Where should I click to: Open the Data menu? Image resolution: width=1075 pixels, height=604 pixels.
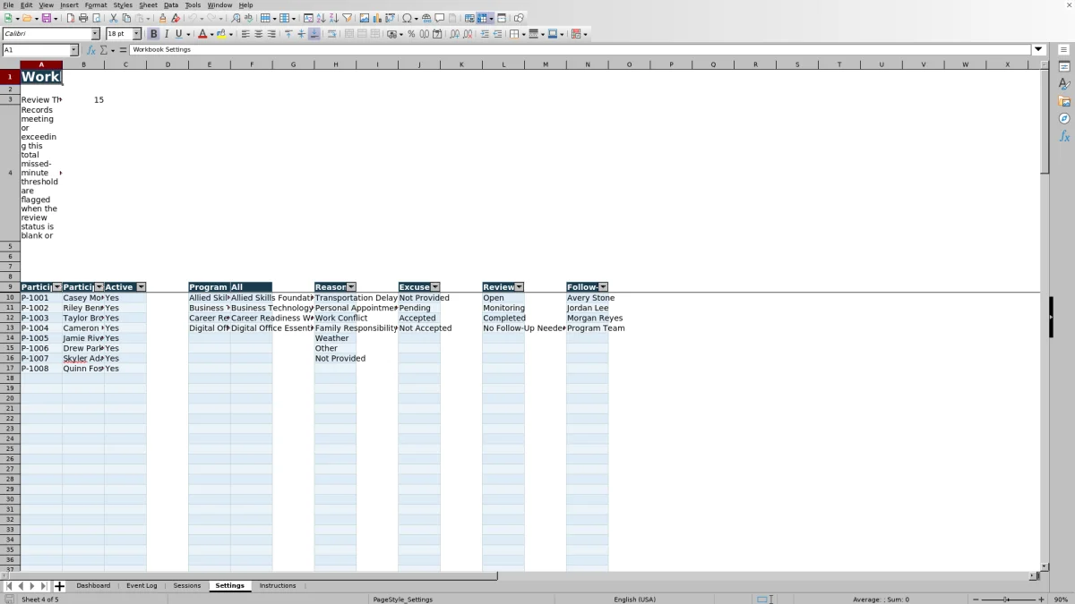[171, 4]
